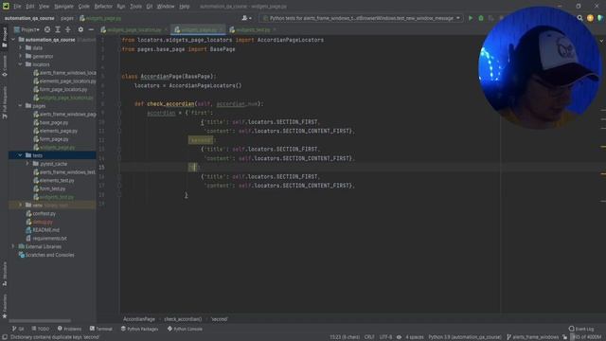Collapse the locators folder
Viewport: 606px width, 341px height.
(x=21, y=64)
